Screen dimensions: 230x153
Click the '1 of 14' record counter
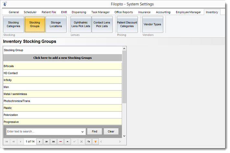coord(30,142)
